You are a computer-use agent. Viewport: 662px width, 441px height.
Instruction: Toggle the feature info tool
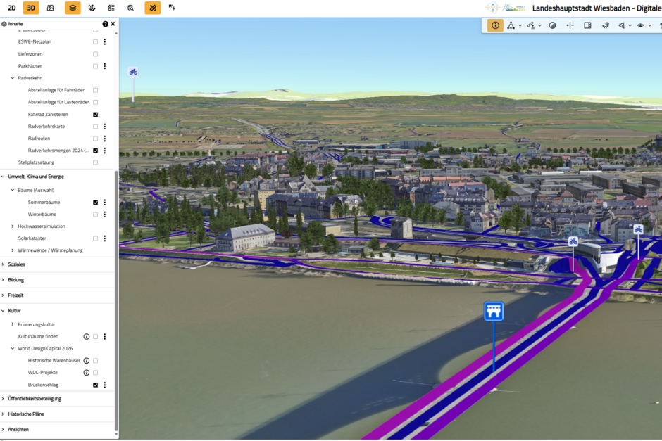pos(495,25)
